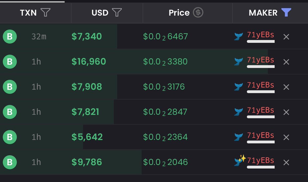Open maker 71yEBs link on 32m row
308x182 pixels.
261,35
